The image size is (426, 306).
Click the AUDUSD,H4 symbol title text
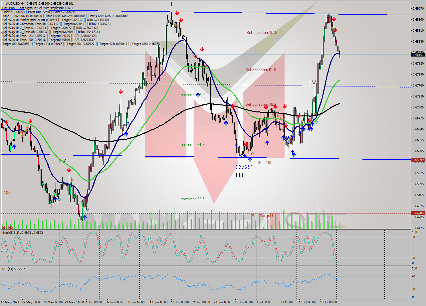[15, 3]
